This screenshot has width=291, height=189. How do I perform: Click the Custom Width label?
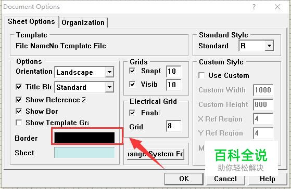point(222,90)
